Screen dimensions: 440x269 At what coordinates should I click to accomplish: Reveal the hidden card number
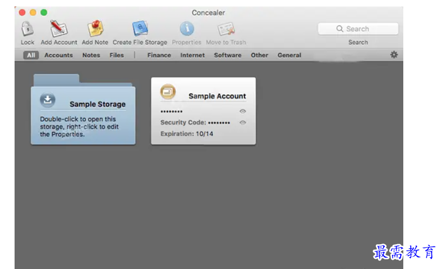point(243,111)
